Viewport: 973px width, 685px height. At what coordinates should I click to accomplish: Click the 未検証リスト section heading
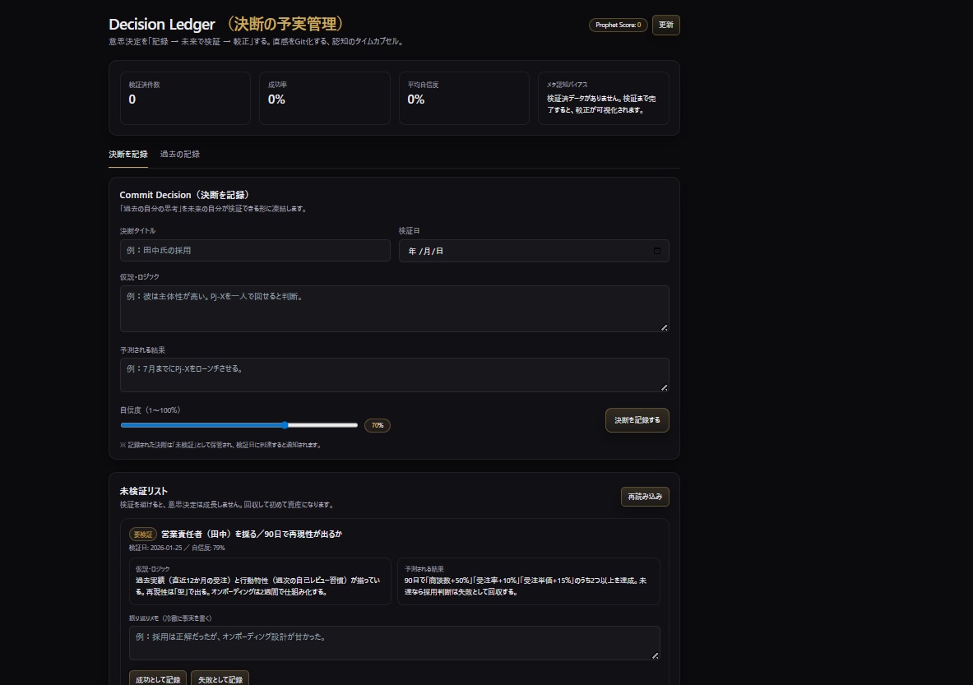[x=143, y=491]
